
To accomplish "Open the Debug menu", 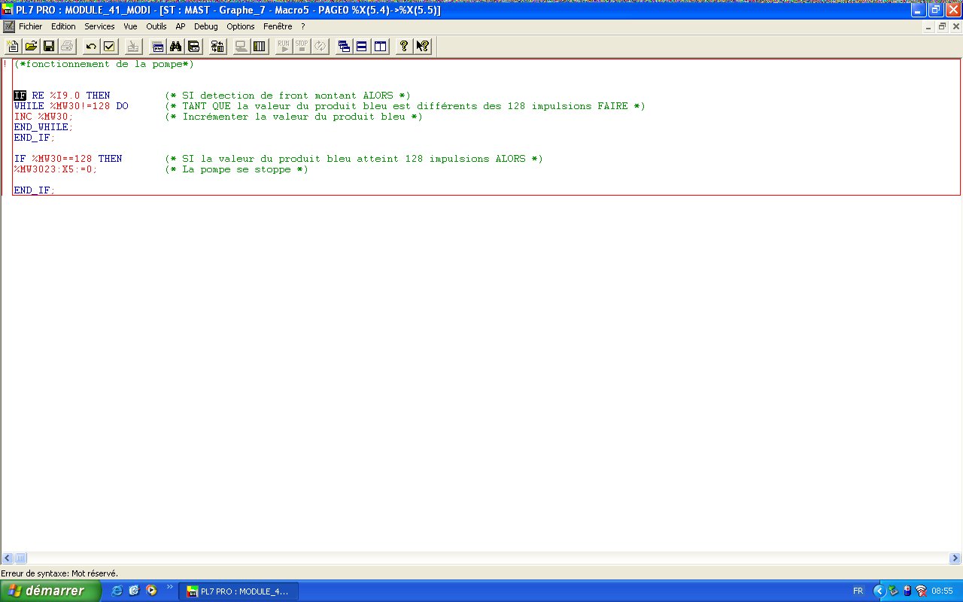I will (x=205, y=26).
